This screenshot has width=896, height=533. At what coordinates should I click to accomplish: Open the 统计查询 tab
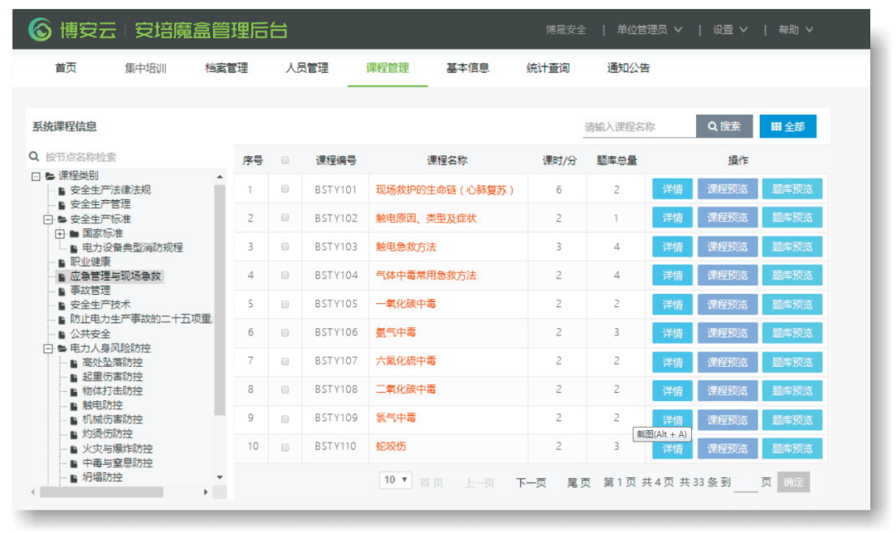tap(548, 68)
